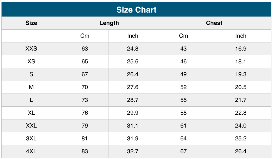Select the Chest column header

(x=214, y=23)
